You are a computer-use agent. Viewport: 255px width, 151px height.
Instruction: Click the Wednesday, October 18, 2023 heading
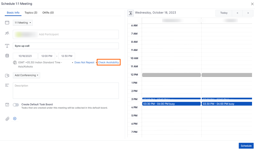(156, 13)
